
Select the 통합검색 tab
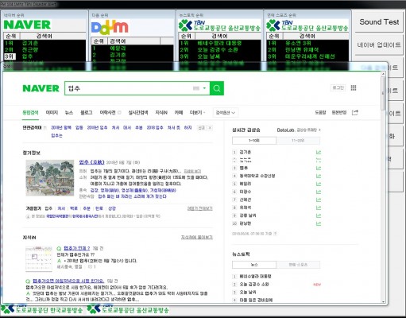[x=30, y=113]
